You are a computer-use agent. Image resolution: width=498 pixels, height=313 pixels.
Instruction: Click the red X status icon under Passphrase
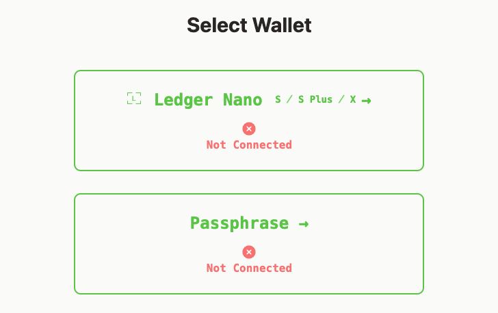coord(249,252)
